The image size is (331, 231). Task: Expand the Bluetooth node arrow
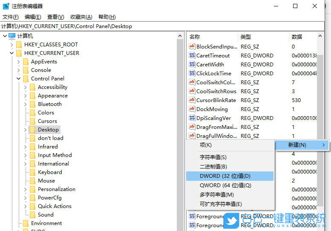[x=25, y=104]
